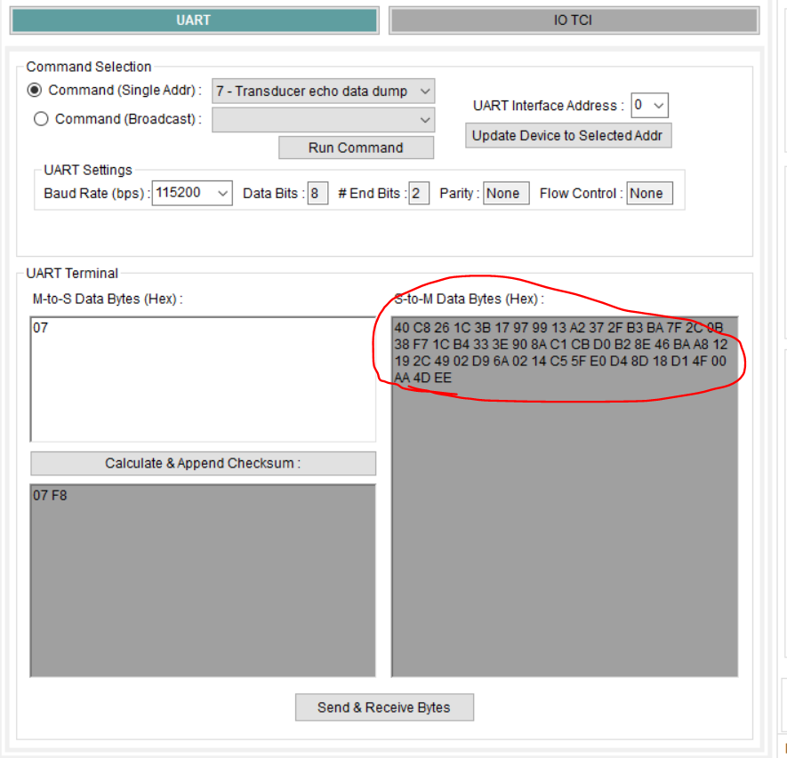The height and width of the screenshot is (758, 787).
Task: Click the S-to-M Data Bytes (Hex) label
Action: [470, 299]
